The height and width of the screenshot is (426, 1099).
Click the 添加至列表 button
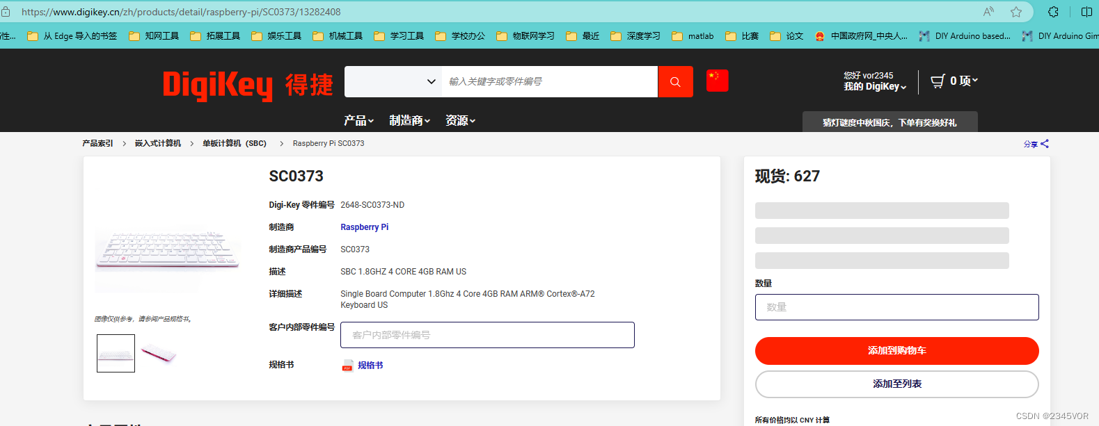click(x=896, y=384)
